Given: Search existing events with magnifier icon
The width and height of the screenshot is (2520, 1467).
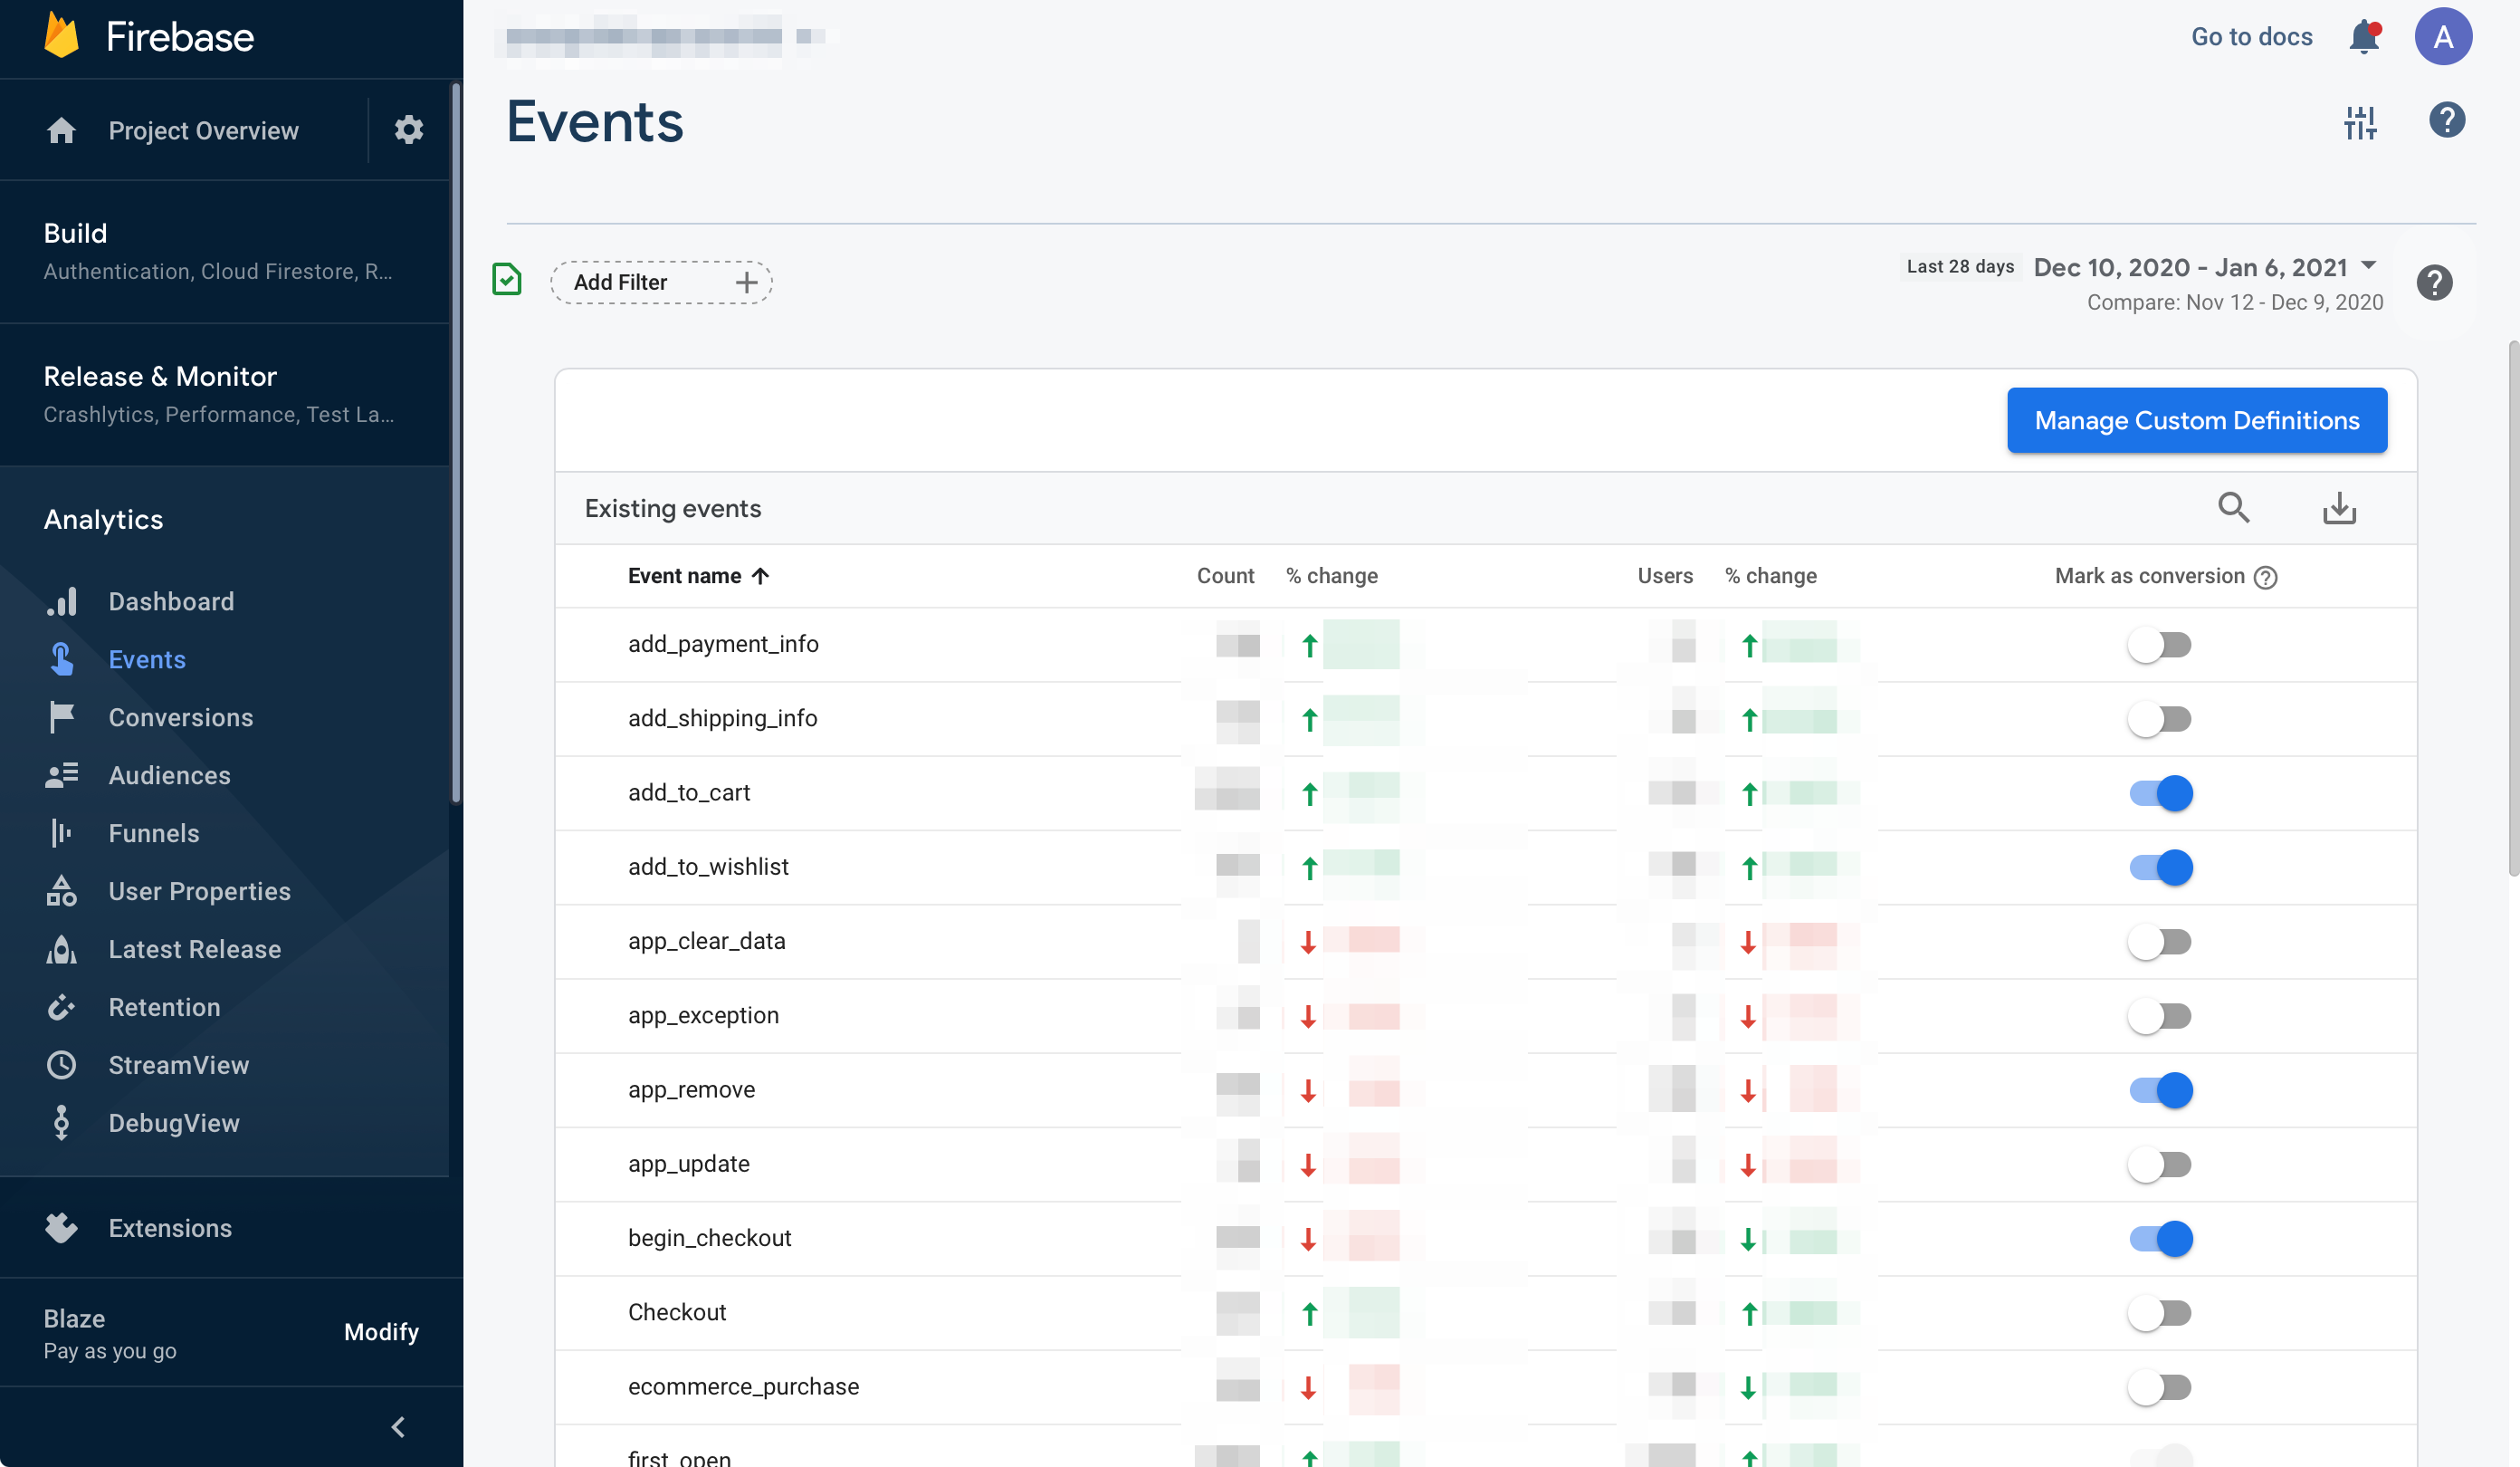Looking at the screenshot, I should tap(2233, 508).
